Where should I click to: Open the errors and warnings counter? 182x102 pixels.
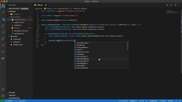pyautogui.click(x=22, y=101)
